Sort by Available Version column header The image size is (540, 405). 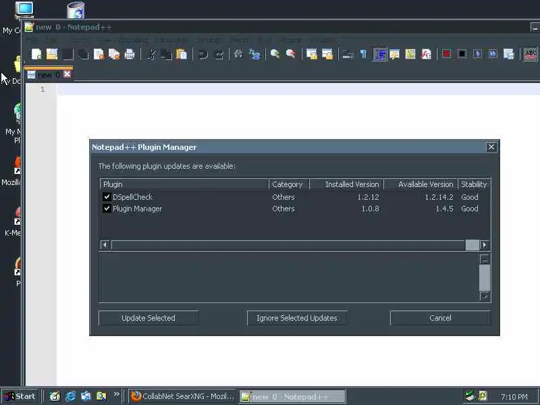421,184
